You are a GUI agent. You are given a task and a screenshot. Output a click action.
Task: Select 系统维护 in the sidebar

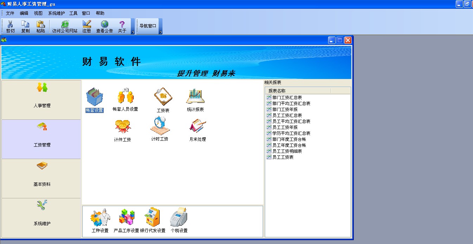point(41,218)
